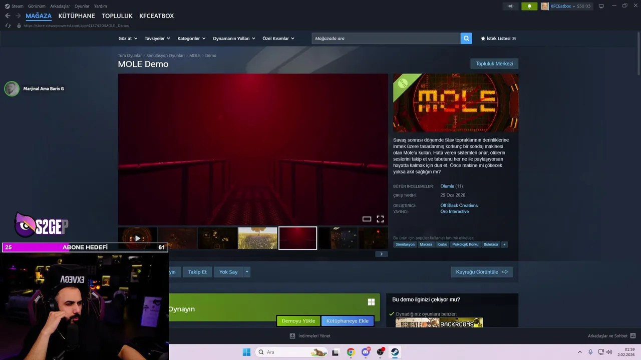This screenshot has width=641, height=360.
Task: Reload the store page
Action: pyautogui.click(x=8, y=25)
